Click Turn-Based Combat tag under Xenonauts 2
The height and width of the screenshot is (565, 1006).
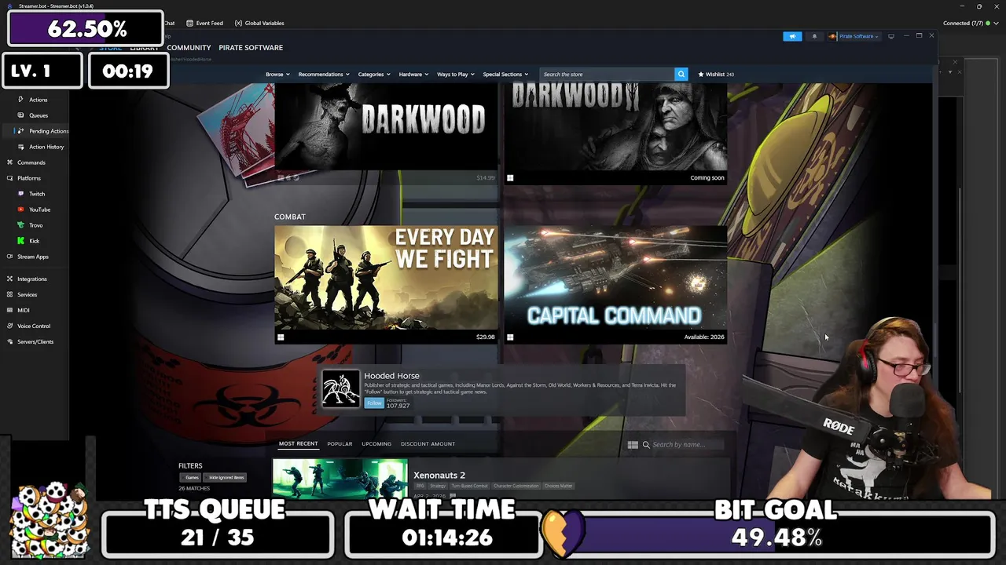(x=469, y=486)
